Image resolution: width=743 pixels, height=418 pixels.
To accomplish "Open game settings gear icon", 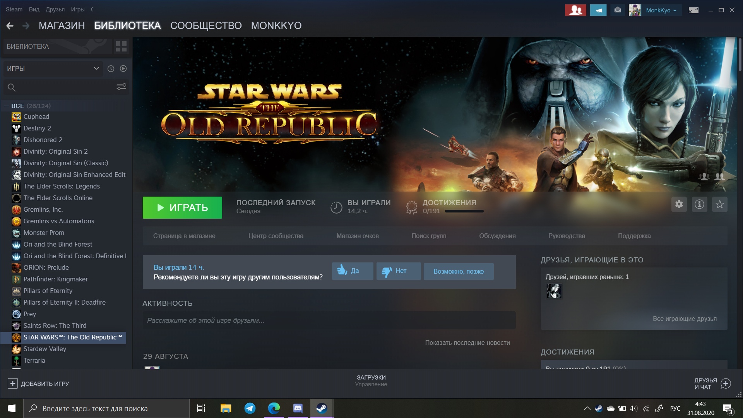I will pos(679,204).
